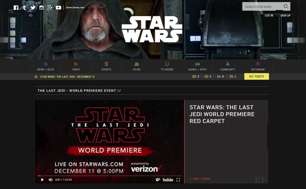The image size is (306, 189).
Task: Open the Games + Apps nav item
Action: [x=197, y=66]
